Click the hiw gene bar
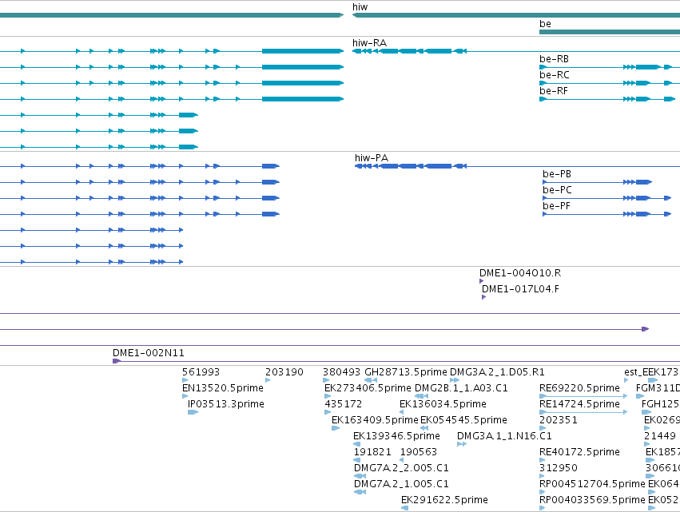The image size is (680, 512). pos(516,15)
